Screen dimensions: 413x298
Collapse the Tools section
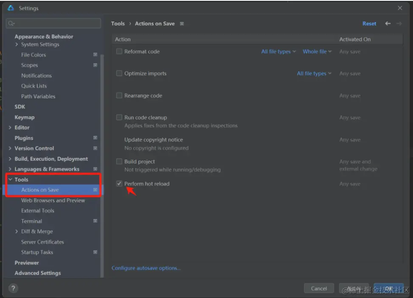click(10, 180)
